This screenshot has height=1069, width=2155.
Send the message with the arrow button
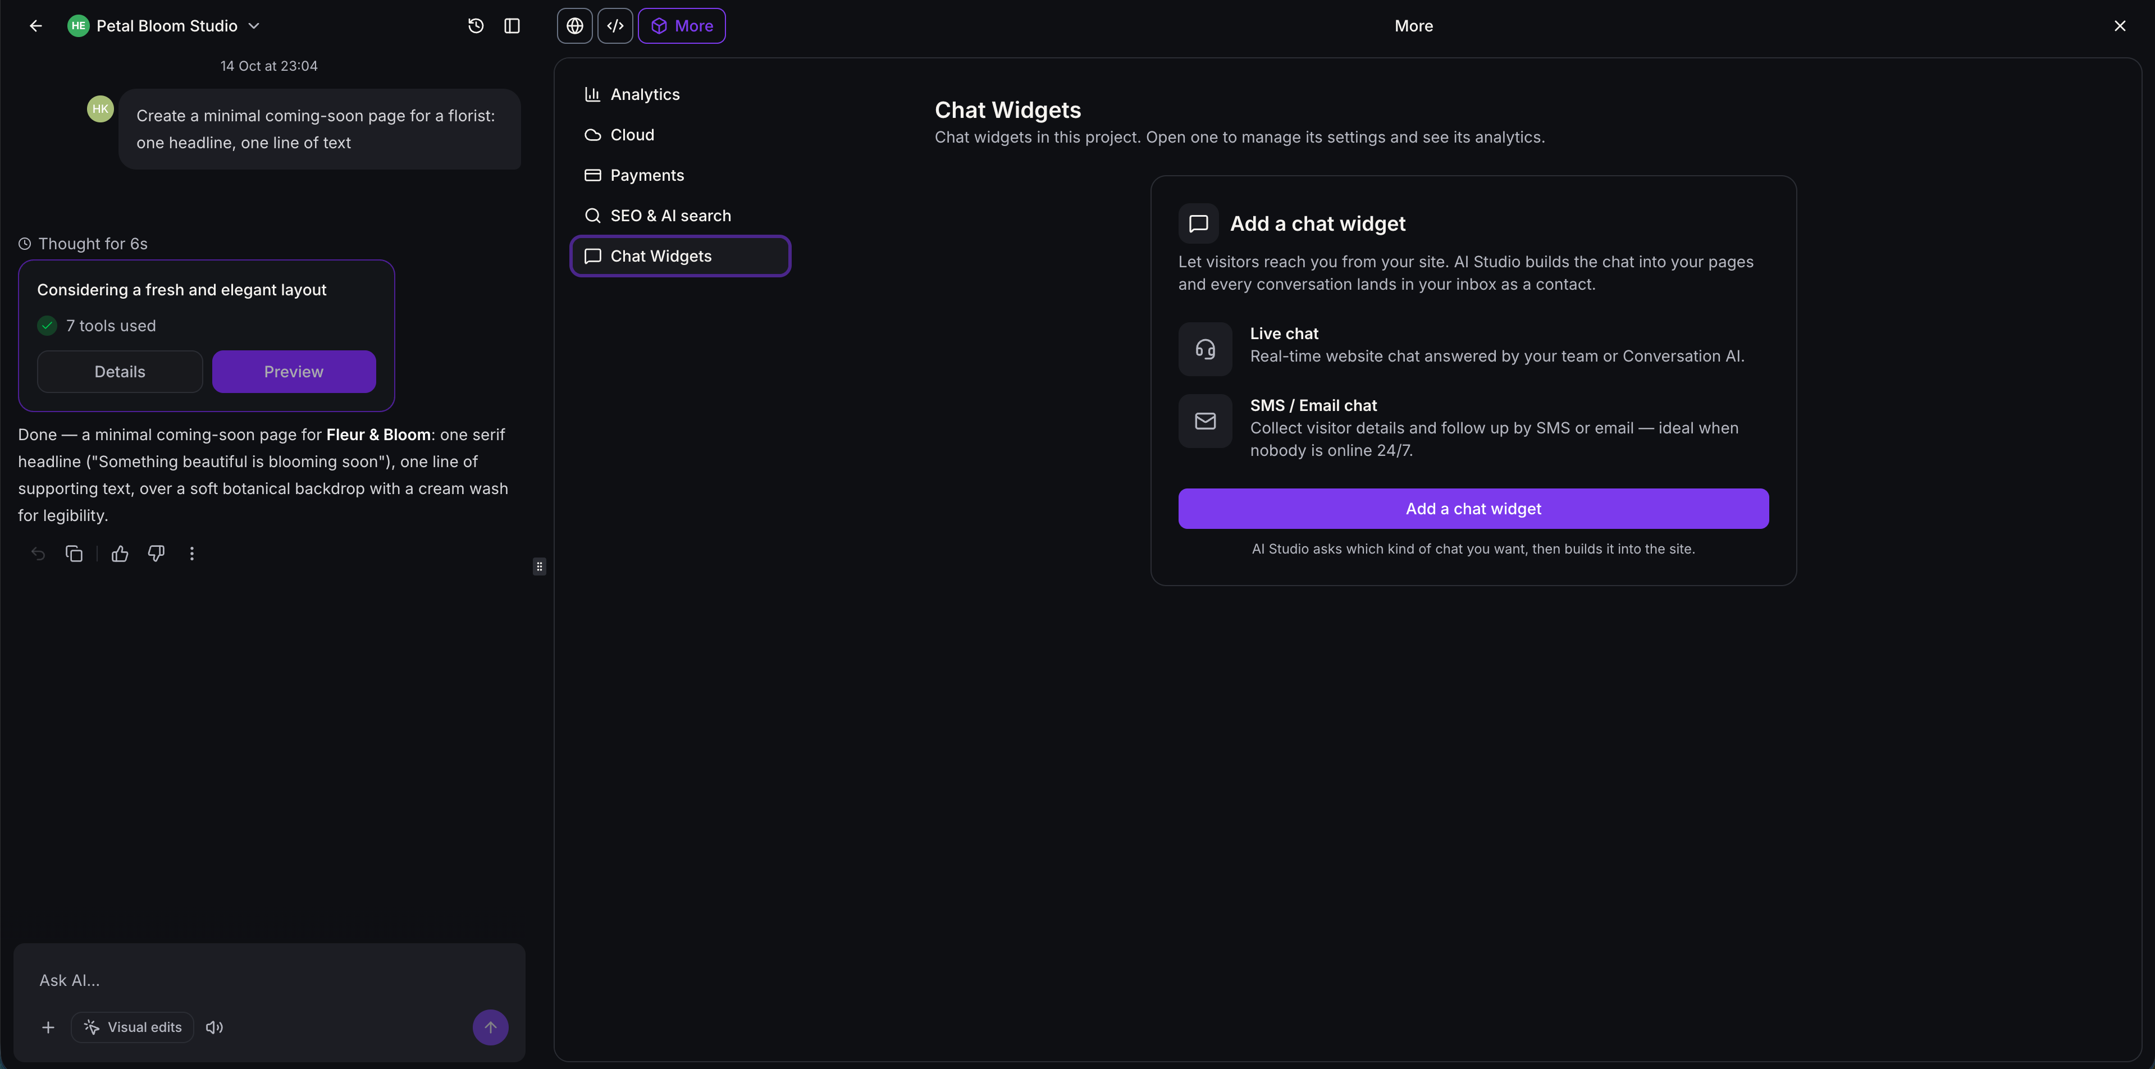click(490, 1027)
